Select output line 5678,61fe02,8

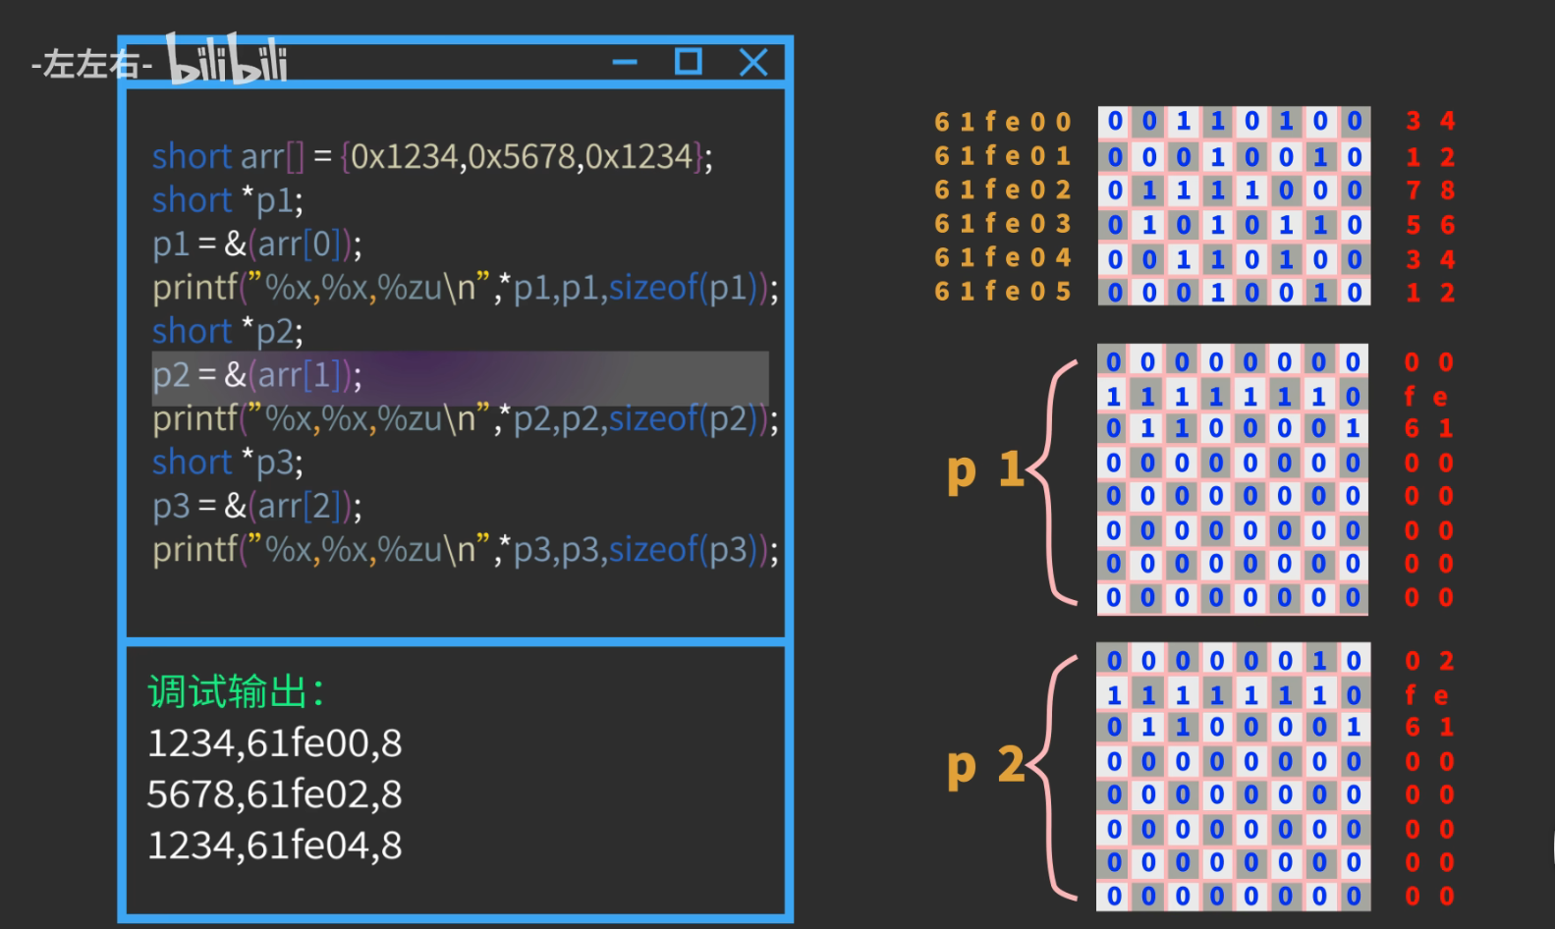tap(274, 794)
